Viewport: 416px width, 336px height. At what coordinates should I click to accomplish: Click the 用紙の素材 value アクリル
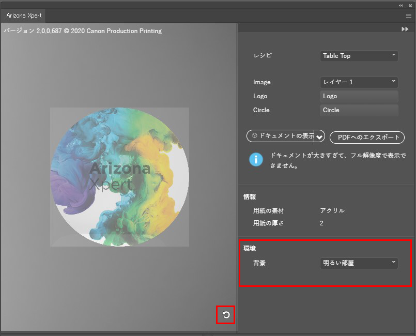pos(332,211)
